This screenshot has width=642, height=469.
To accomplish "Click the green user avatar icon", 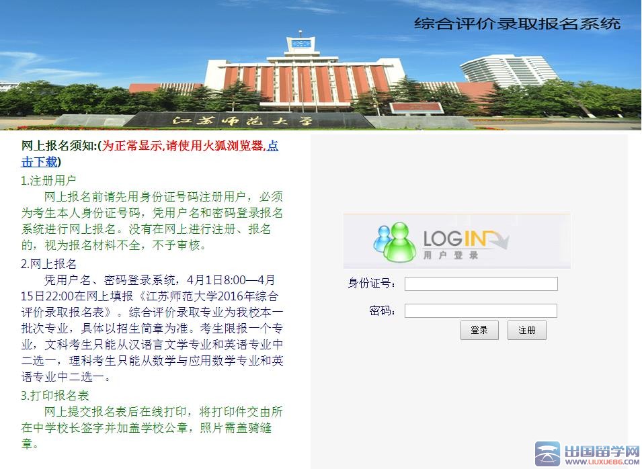I will pos(399,241).
